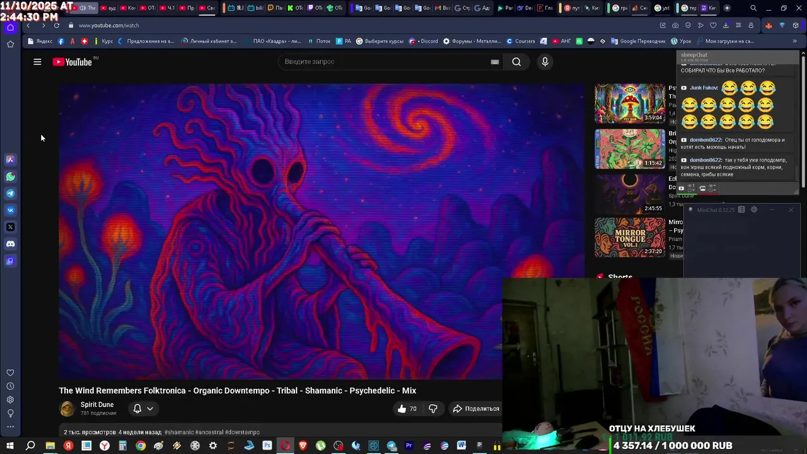The height and width of the screenshot is (454, 807).
Task: Open Discord in the Opera sidebar
Action: pyautogui.click(x=10, y=244)
